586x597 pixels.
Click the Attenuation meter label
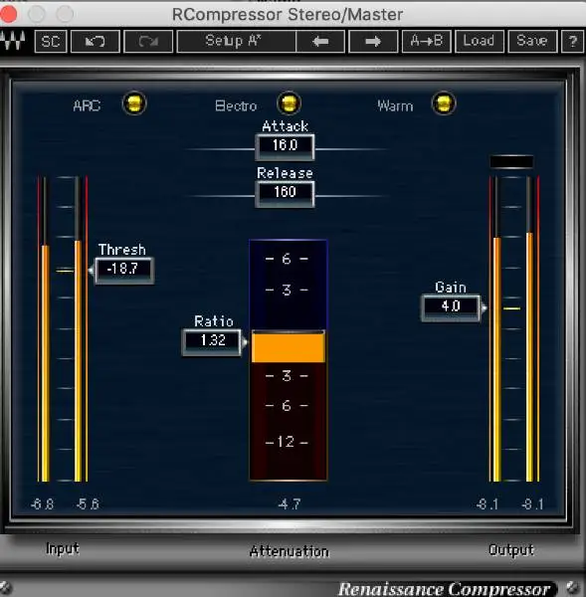click(x=289, y=551)
